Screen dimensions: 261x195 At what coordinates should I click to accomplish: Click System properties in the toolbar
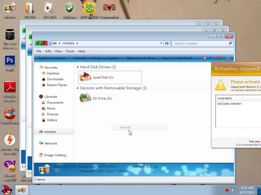coord(52,58)
